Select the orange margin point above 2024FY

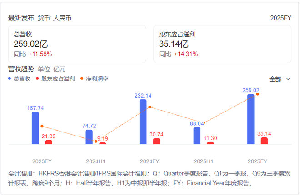coord(150,107)
